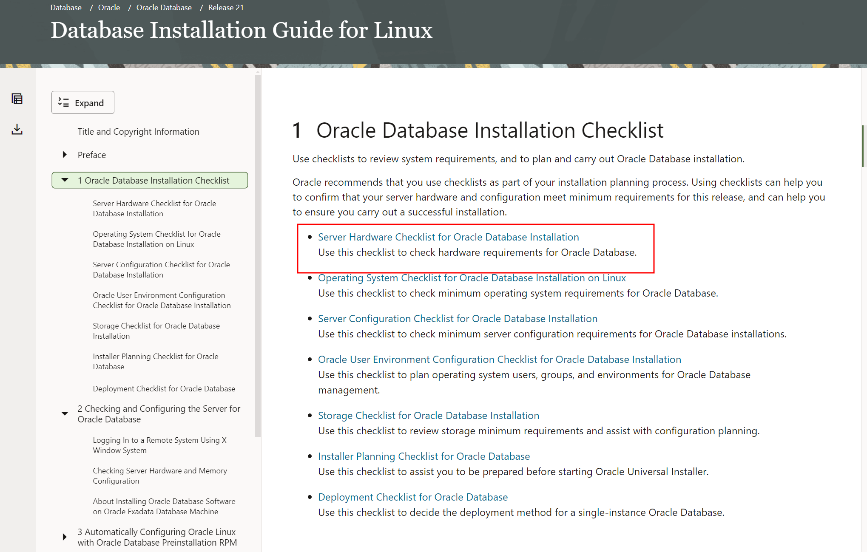Open Title and Copyright Information entry
This screenshot has height=552, width=867.
tap(138, 132)
